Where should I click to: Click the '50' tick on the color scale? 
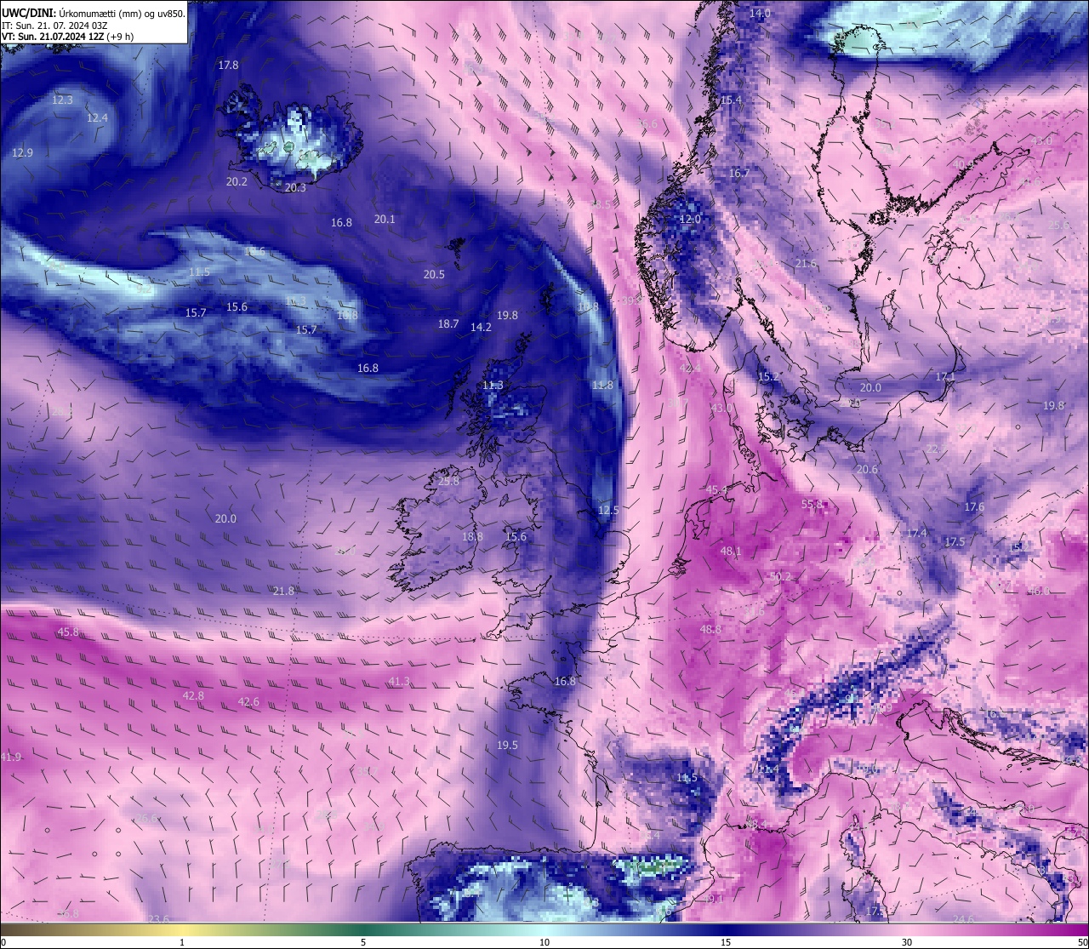click(x=1082, y=942)
